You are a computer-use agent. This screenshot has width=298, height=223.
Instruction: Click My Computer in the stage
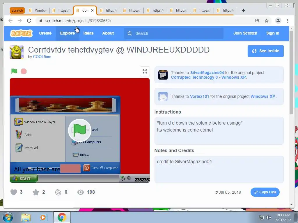coord(86,142)
